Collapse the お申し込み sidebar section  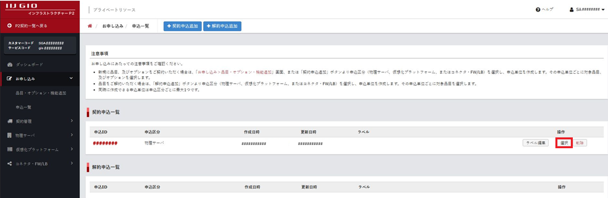tap(71, 78)
